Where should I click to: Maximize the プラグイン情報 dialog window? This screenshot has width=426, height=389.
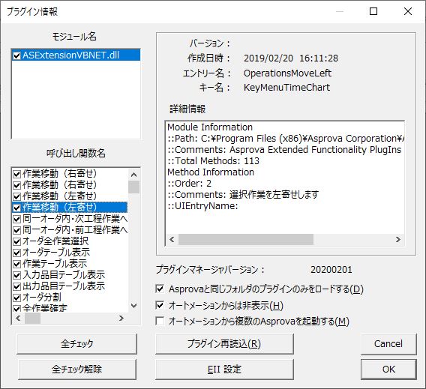click(373, 11)
